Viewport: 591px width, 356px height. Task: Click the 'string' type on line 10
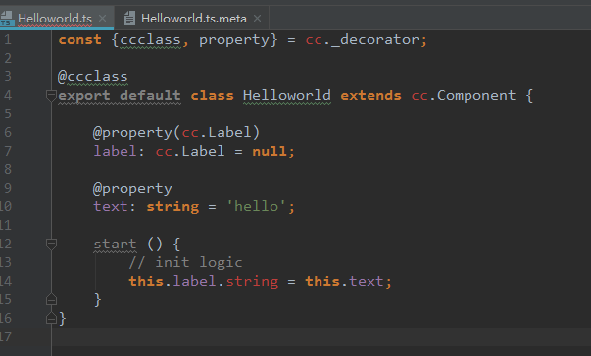click(x=172, y=207)
